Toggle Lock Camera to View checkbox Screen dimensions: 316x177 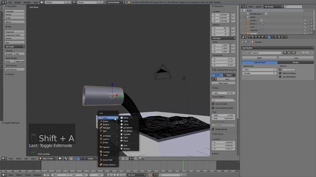click(x=213, y=108)
